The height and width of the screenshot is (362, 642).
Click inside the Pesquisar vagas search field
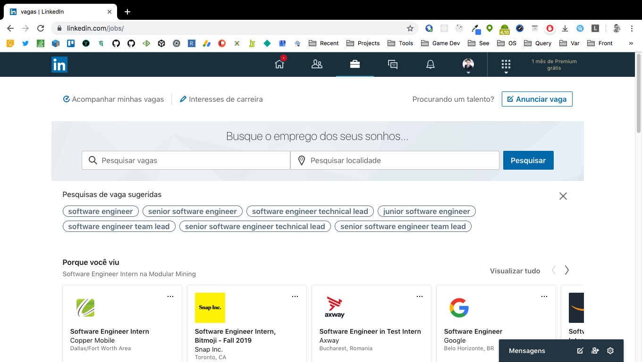tap(186, 160)
